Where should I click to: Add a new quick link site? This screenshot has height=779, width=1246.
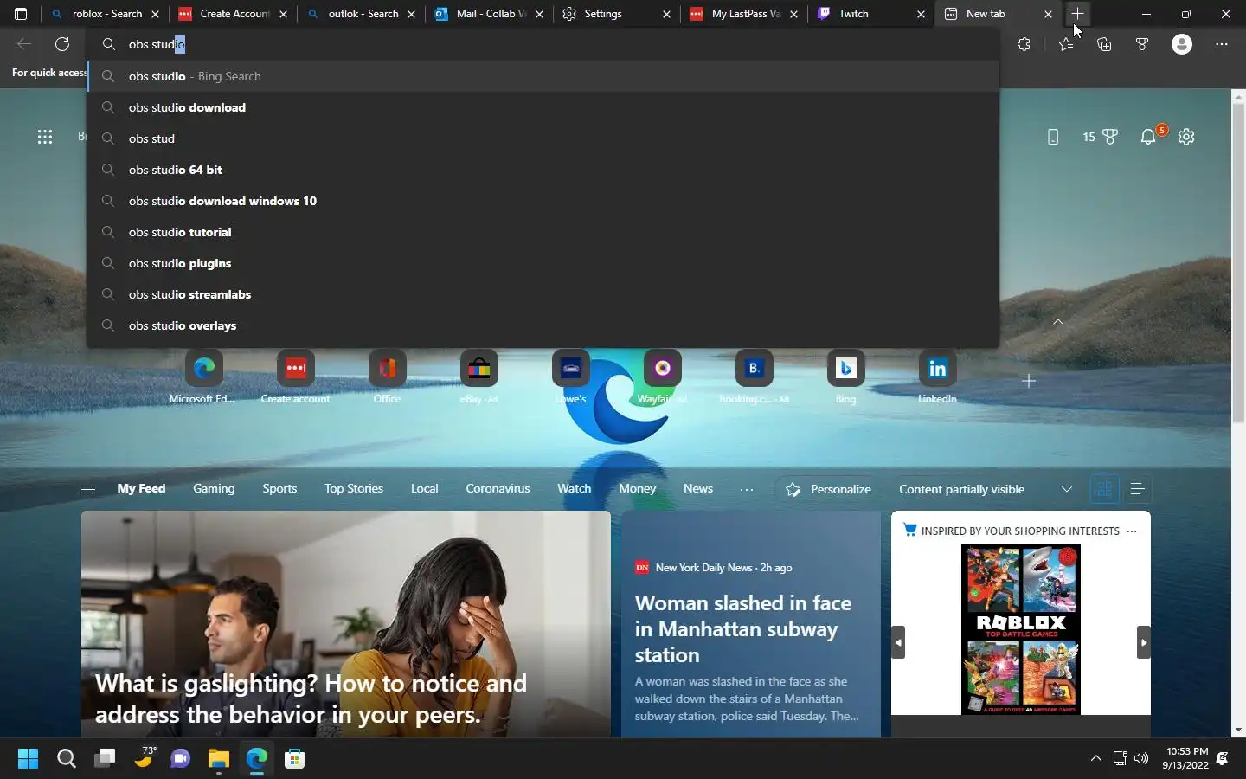(1029, 381)
